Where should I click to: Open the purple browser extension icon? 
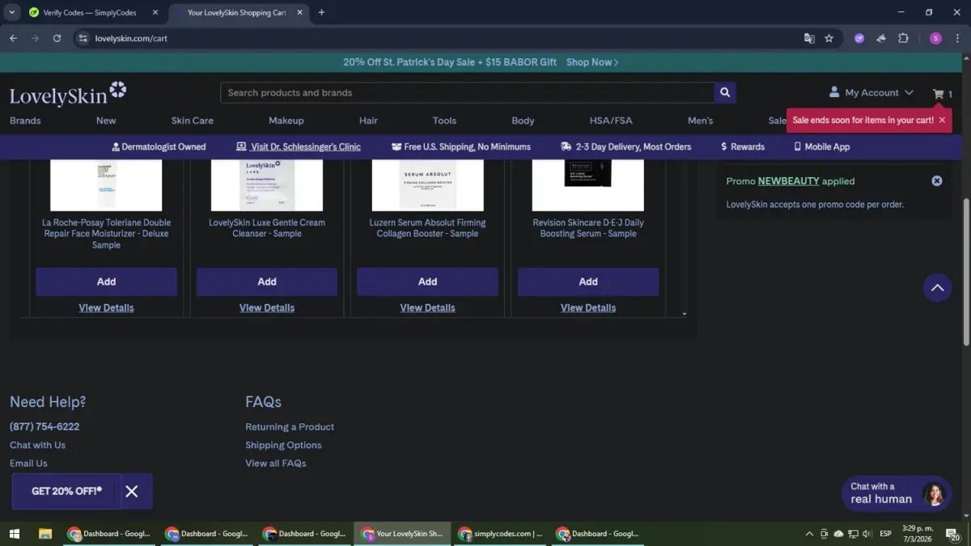tap(859, 38)
